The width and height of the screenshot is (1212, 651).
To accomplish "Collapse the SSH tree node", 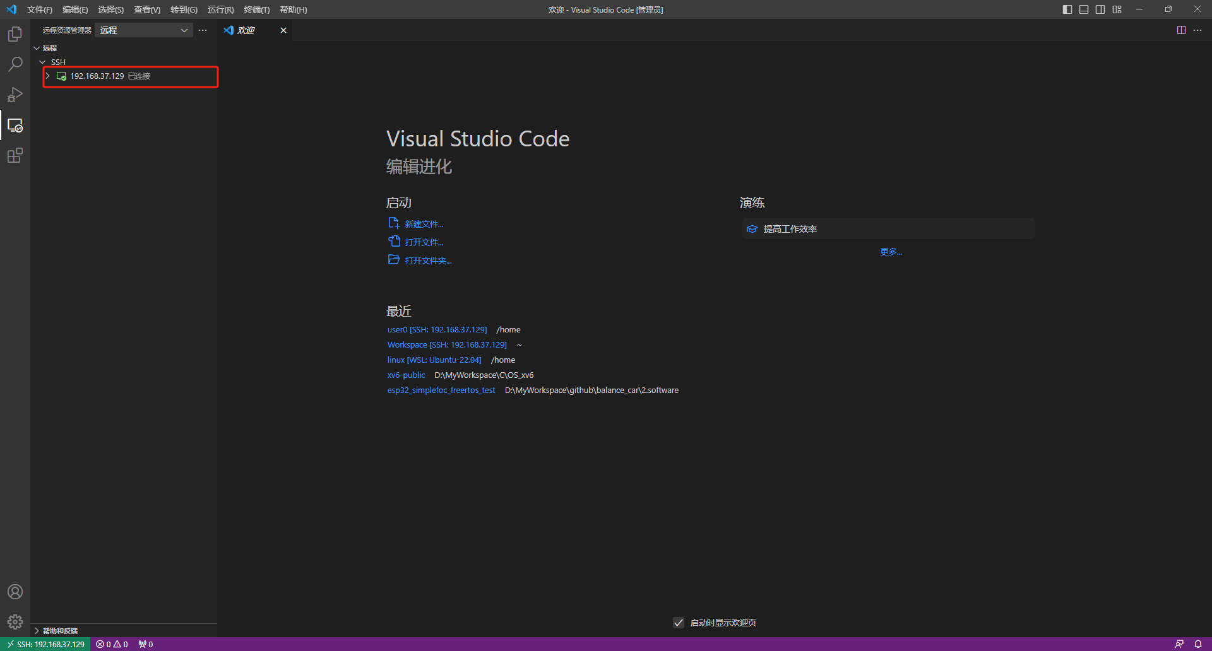I will coord(42,62).
